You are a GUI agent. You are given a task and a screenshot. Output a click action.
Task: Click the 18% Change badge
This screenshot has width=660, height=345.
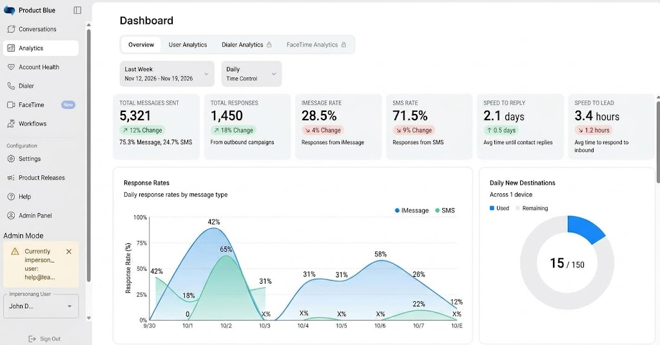pos(233,130)
